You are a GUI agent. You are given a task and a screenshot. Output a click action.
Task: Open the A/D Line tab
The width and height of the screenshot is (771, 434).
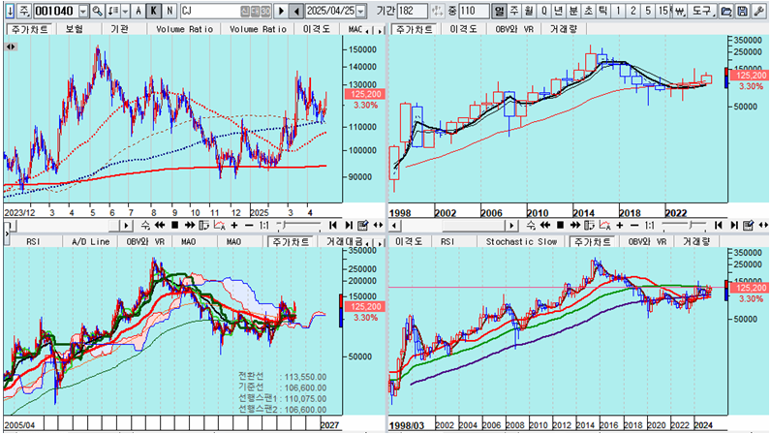pos(90,241)
